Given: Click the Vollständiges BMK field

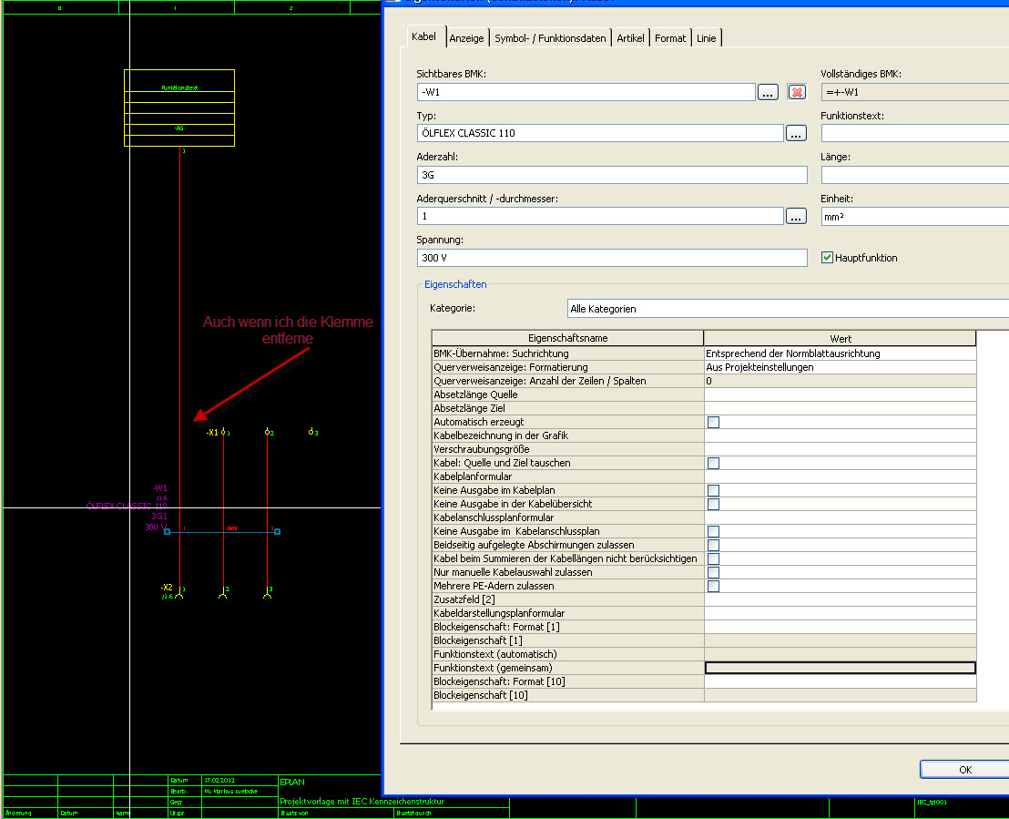Looking at the screenshot, I should (x=914, y=92).
